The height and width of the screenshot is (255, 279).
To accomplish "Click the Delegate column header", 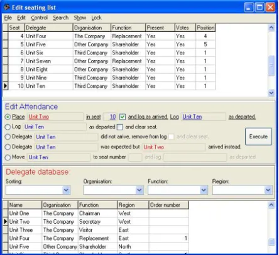I will tap(49, 28).
